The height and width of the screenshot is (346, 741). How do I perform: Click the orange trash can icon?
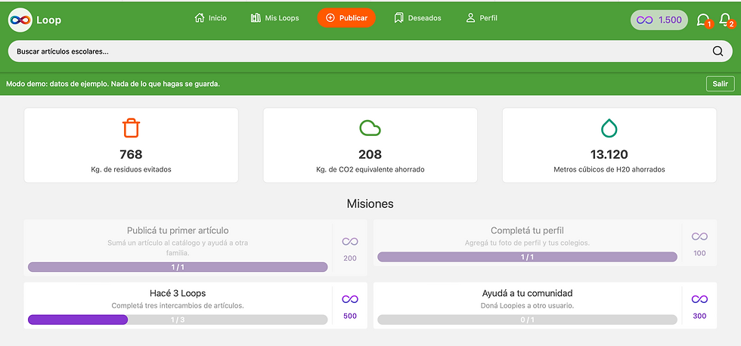(132, 128)
